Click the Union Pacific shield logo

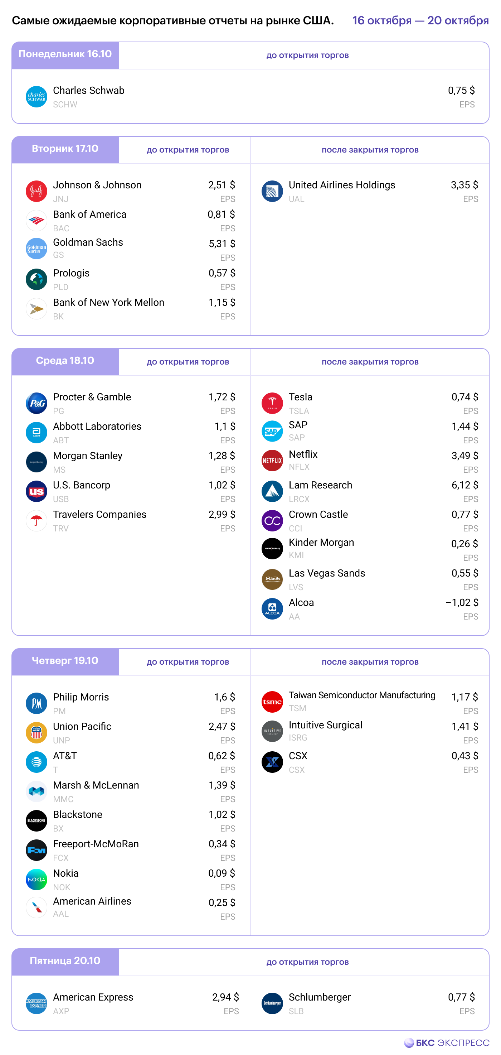point(37,733)
